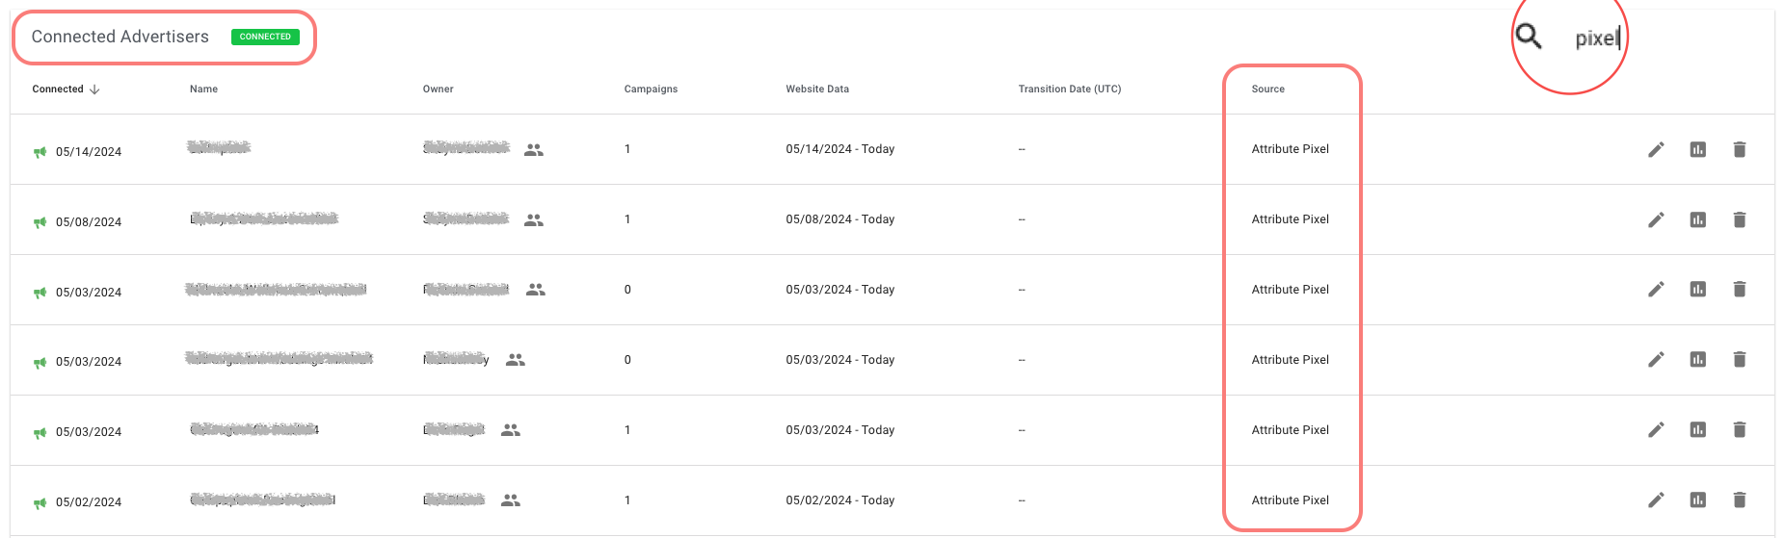Click shared owner people icon in 05/02/2024 row
This screenshot has height=538, width=1785.
[x=511, y=500]
